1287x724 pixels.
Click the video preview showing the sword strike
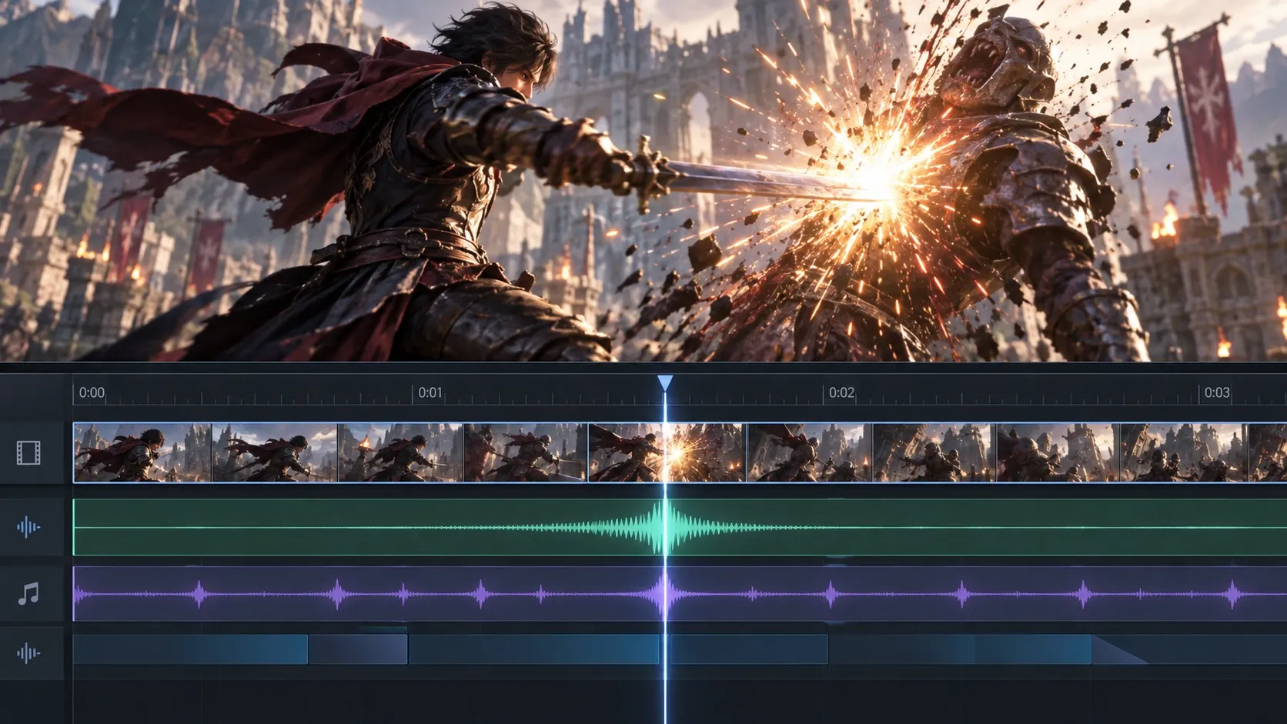643,180
